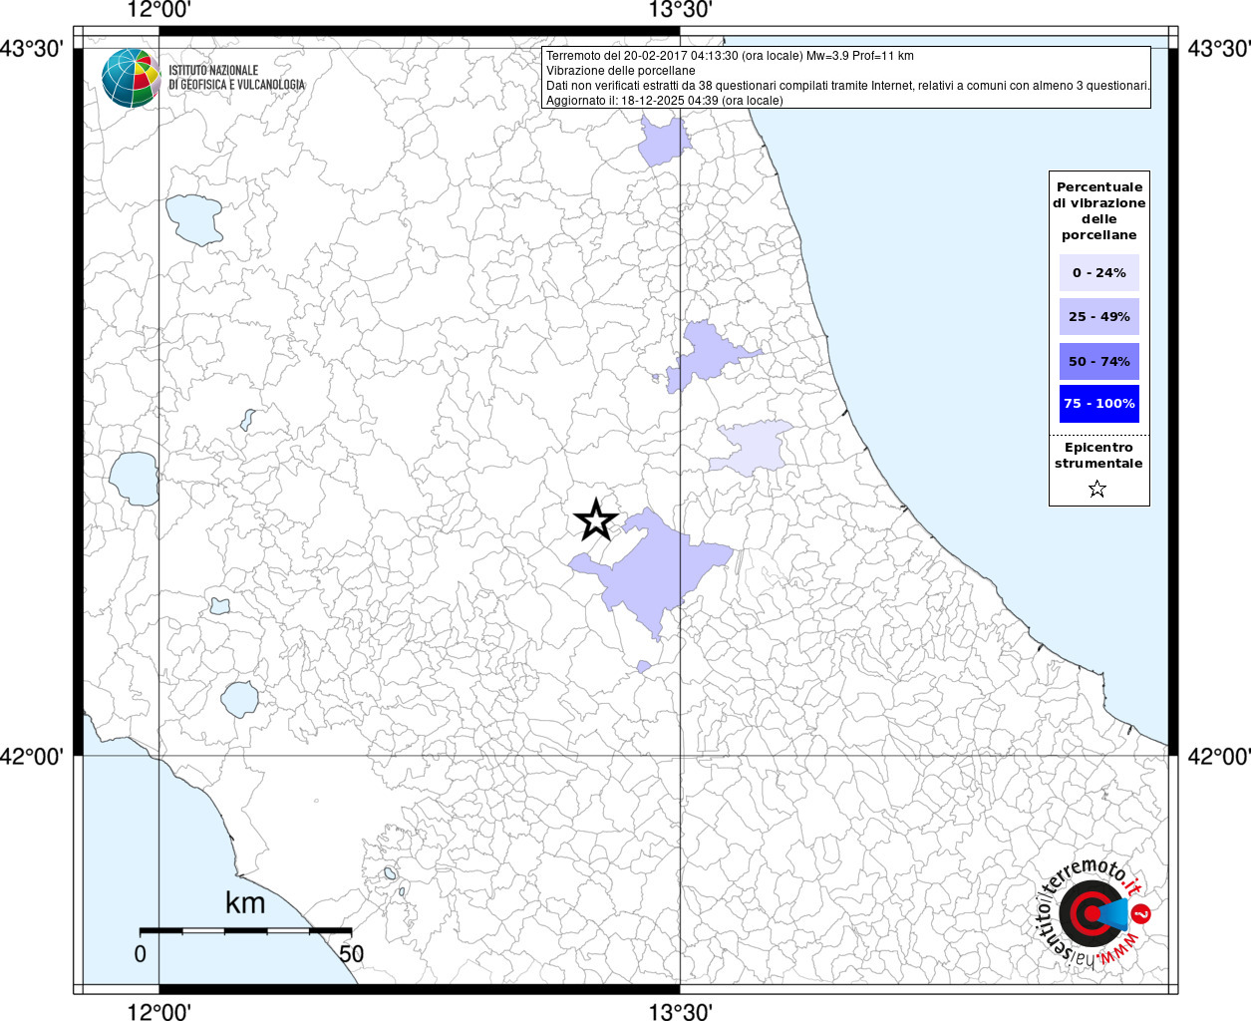Image resolution: width=1251 pixels, height=1021 pixels.
Task: Click the 'Epicentro strumentale' legend label
Action: tap(1098, 455)
